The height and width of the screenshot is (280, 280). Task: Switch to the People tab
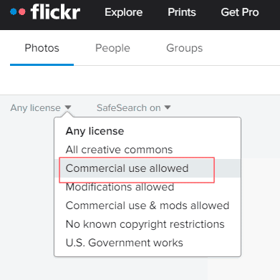click(x=112, y=48)
